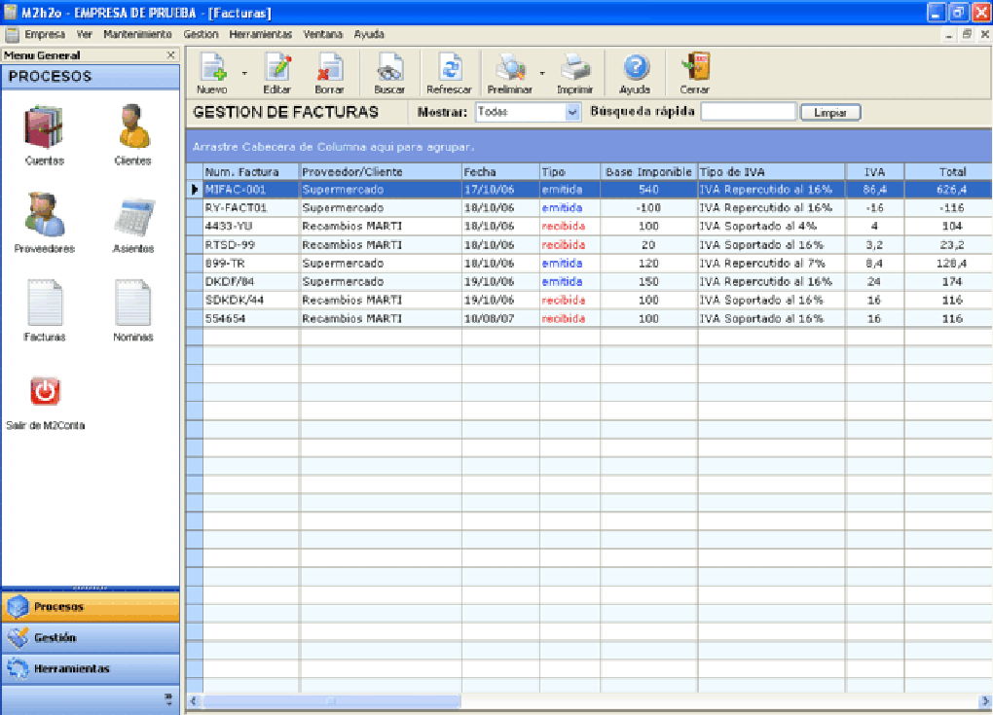Select invoice row 554654
Image resolution: width=993 pixels, height=715 pixels.
(x=597, y=318)
